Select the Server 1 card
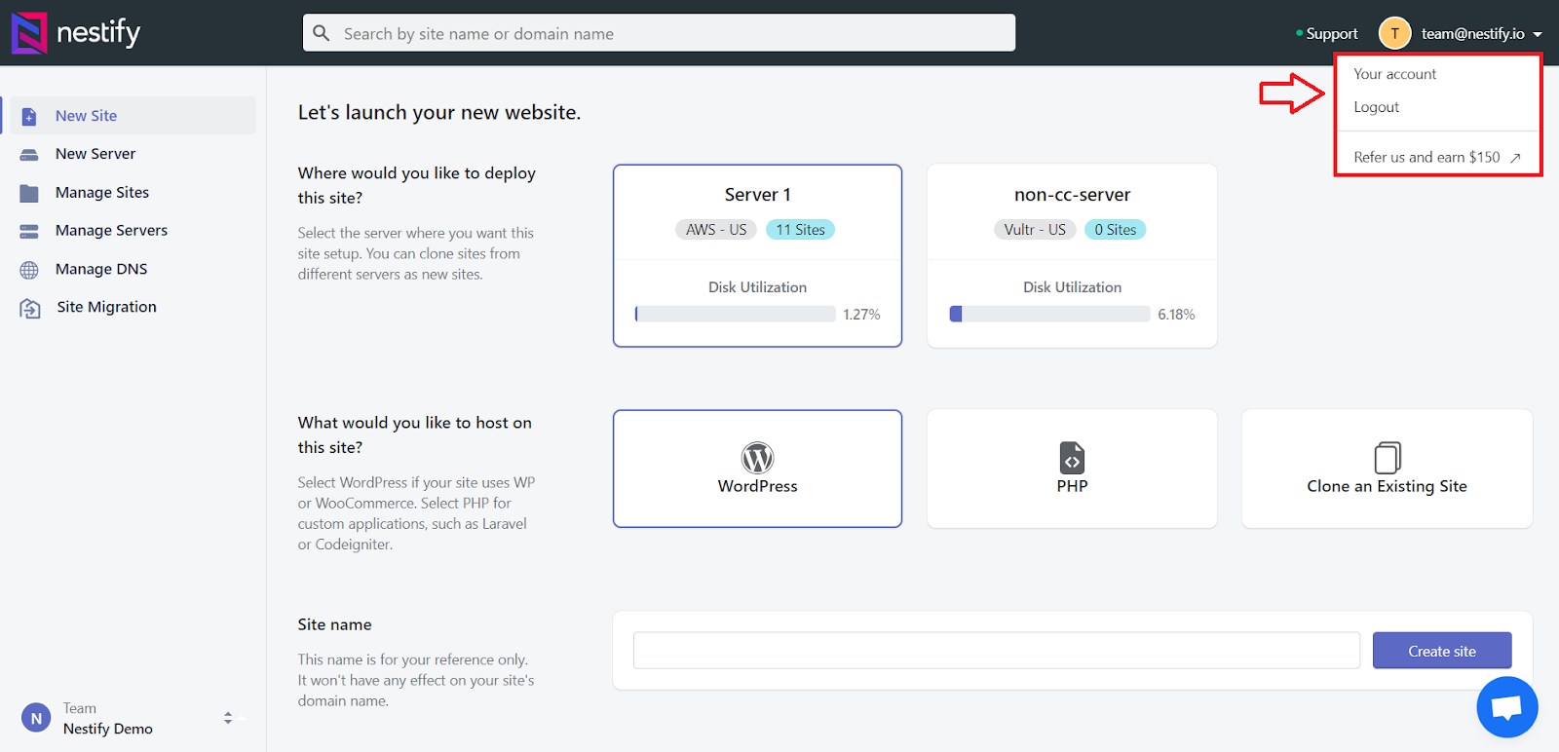The image size is (1559, 752). [757, 255]
